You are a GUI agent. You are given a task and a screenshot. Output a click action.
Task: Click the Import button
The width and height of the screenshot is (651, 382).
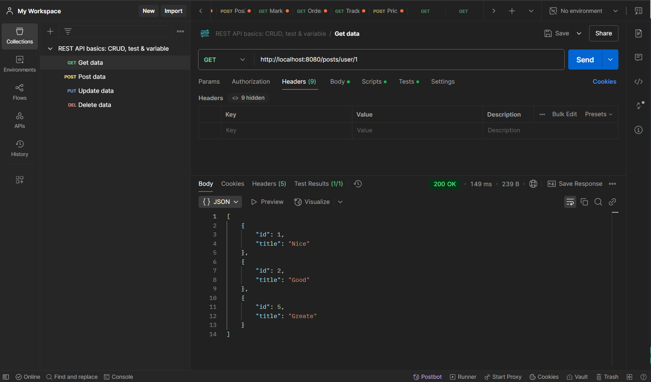tap(174, 11)
